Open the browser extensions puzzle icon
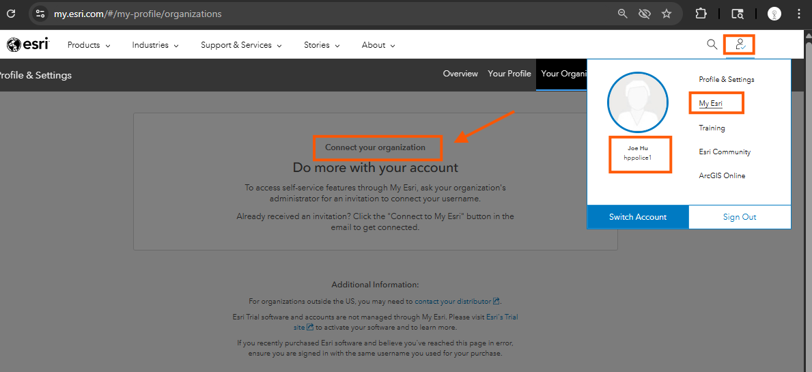 [701, 14]
